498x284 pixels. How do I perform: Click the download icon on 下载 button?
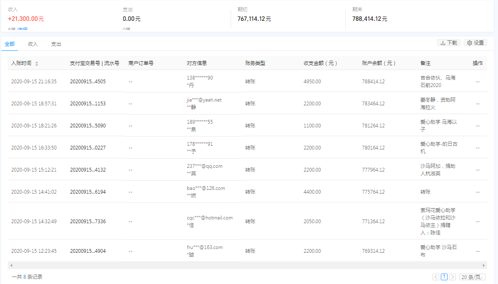pos(442,42)
